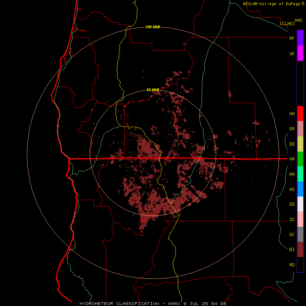Click the BI dark red legend swatch

pyautogui.click(x=300, y=250)
